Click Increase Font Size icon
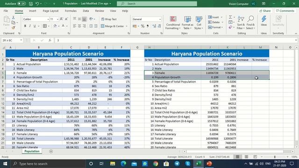This screenshot has width=299, height=168. (x=61, y=19)
